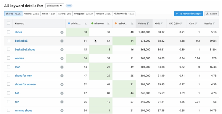
Task: Open the 'basketball' keyword link
Action: (21, 41)
